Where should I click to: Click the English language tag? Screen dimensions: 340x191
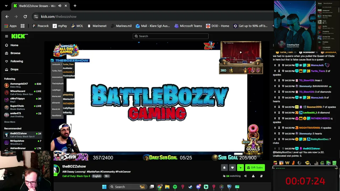click(x=97, y=176)
